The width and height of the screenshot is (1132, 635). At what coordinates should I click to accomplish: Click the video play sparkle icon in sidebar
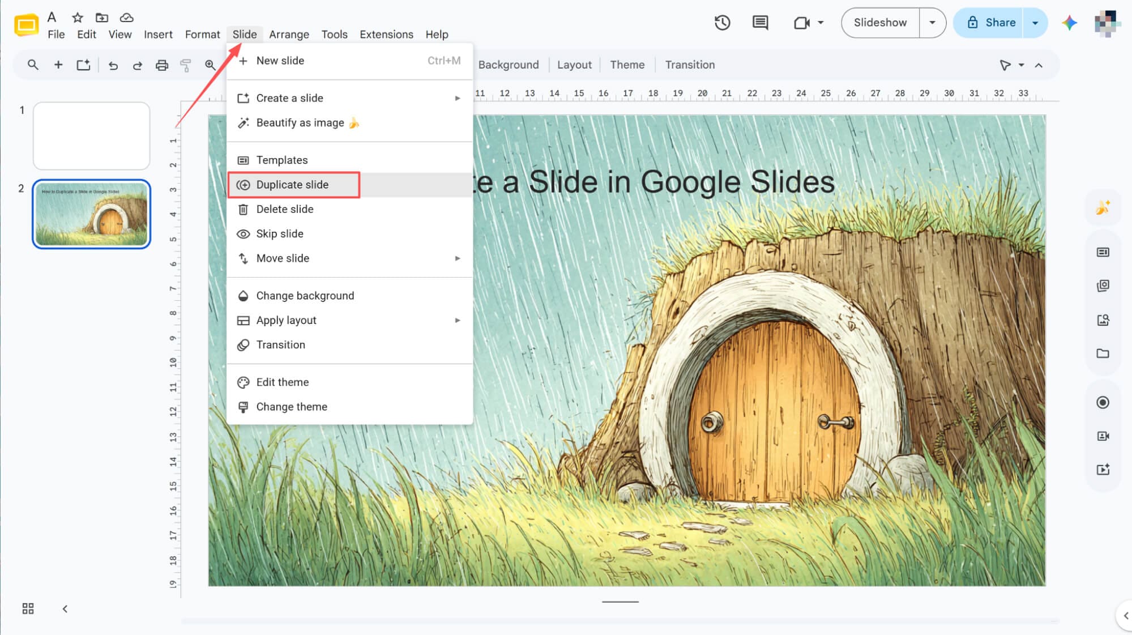(1103, 469)
